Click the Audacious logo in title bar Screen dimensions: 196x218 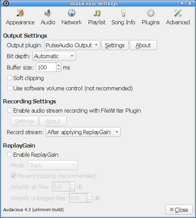pos(6,3)
